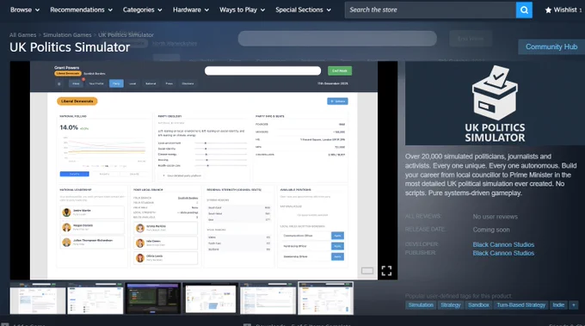Screen dimensions: 585x326
Task: Select the dark third screenshot thumbnail
Action: tap(153, 298)
